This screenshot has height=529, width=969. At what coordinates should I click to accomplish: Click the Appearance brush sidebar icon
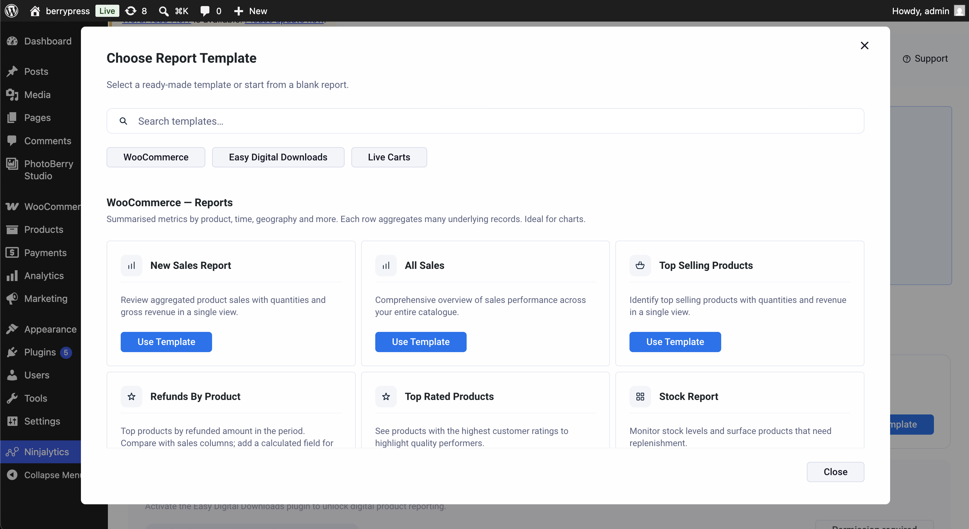[x=12, y=329]
